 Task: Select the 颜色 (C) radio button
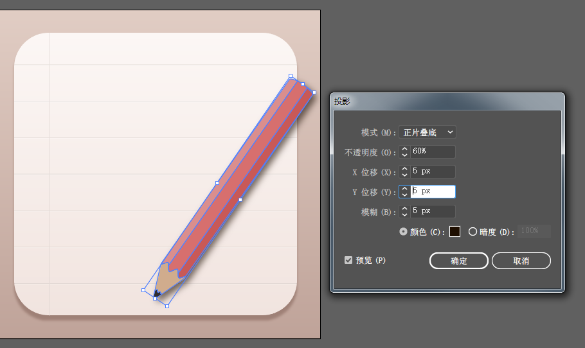403,232
